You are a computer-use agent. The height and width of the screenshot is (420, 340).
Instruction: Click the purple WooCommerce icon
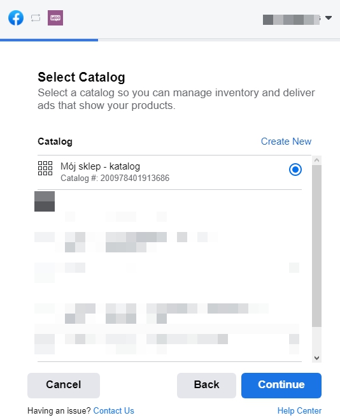55,18
